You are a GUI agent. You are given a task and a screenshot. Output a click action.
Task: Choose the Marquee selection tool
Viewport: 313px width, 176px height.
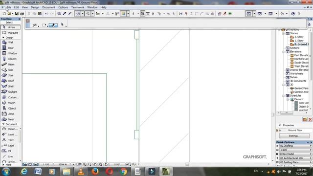pyautogui.click(x=10, y=33)
